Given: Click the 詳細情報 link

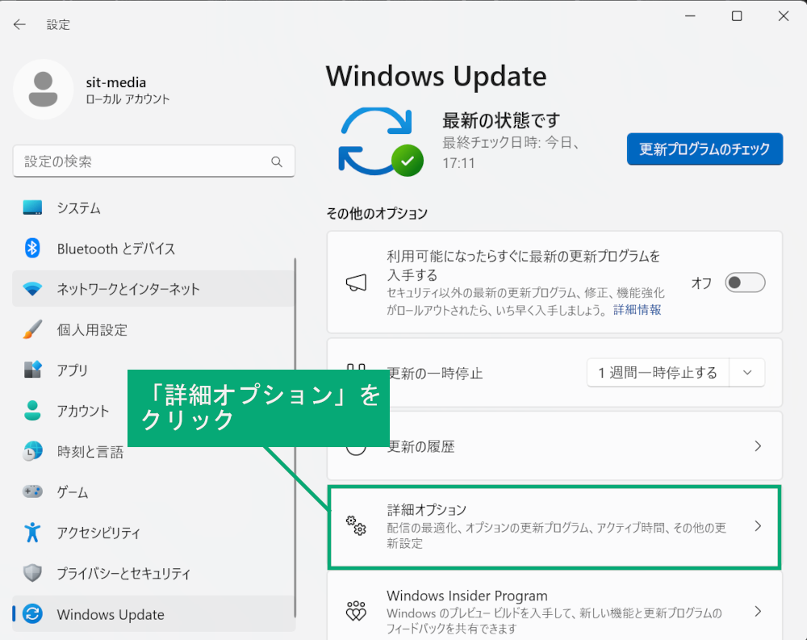Looking at the screenshot, I should [x=638, y=309].
